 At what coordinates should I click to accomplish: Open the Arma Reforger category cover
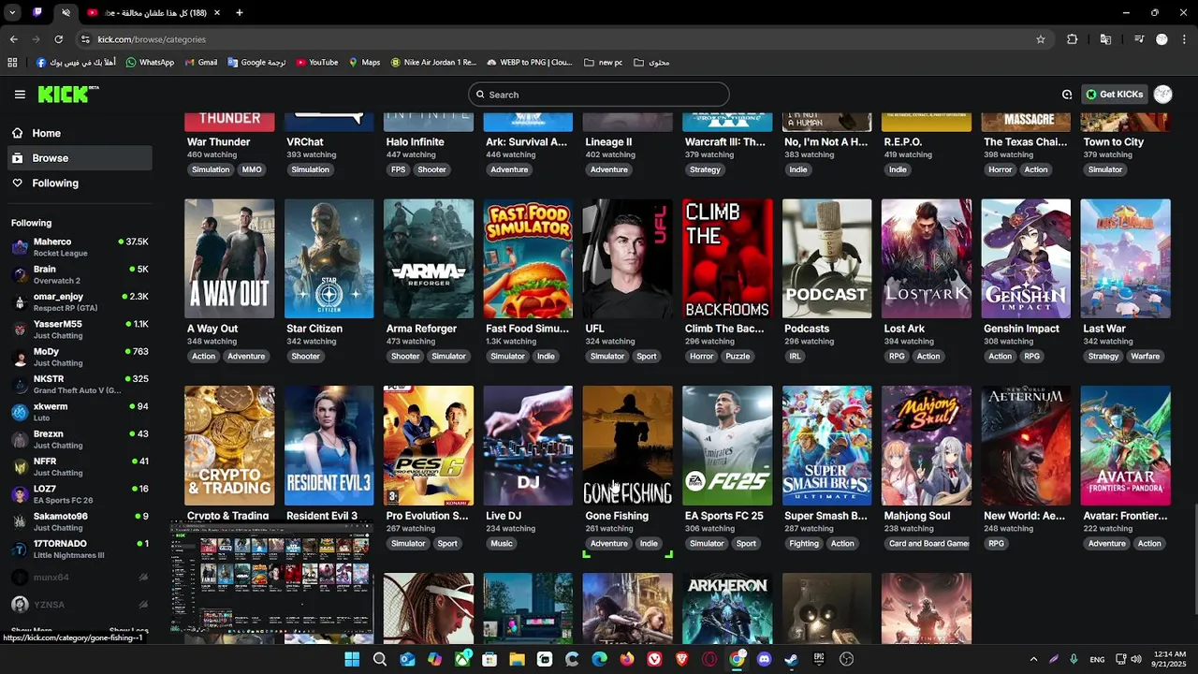(429, 258)
